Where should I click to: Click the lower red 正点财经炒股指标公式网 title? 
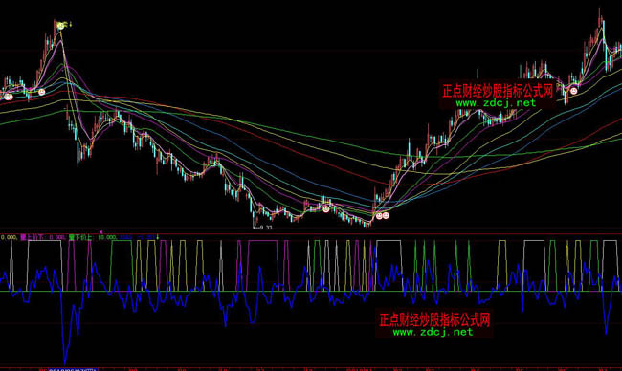pyautogui.click(x=434, y=319)
